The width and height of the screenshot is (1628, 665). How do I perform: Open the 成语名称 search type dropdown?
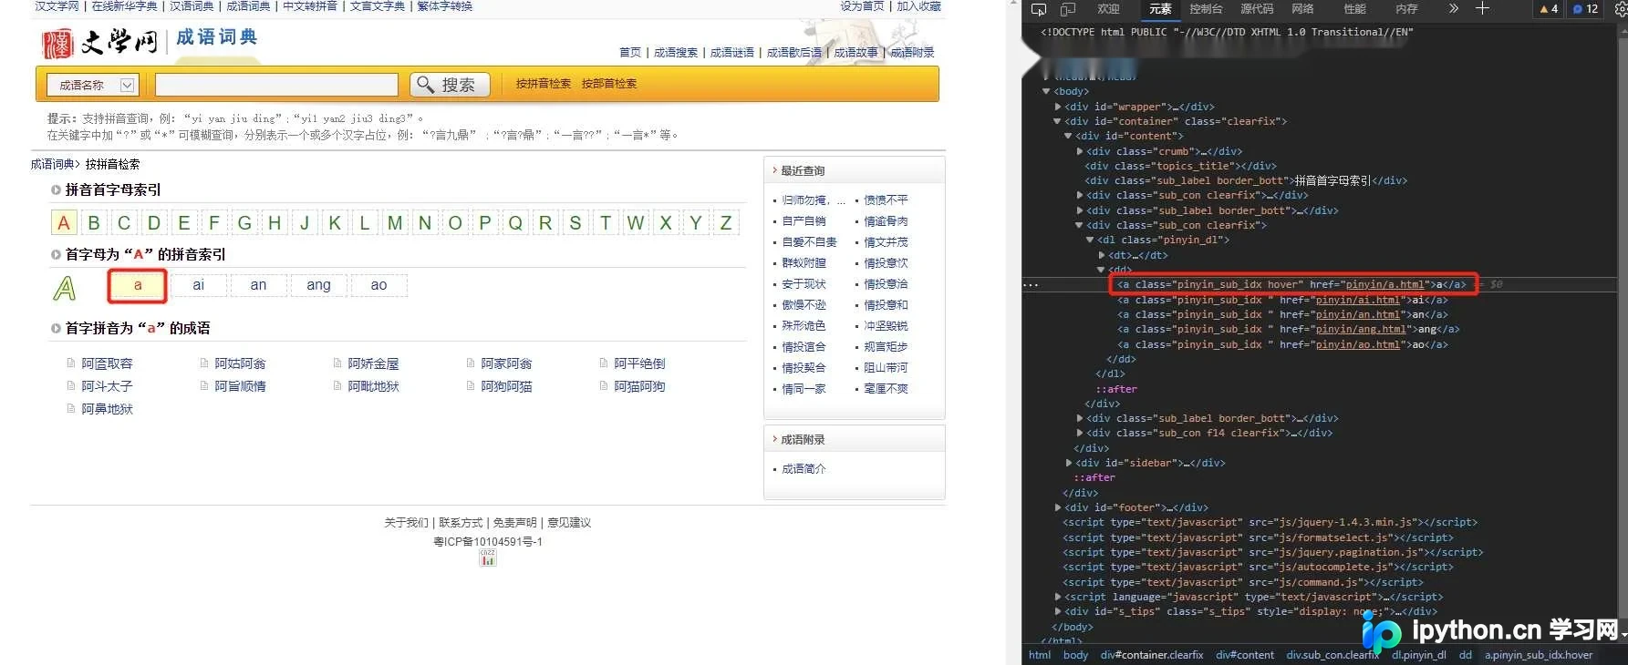[92, 85]
